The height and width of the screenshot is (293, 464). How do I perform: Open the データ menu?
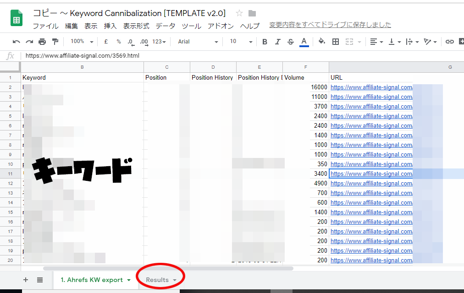165,26
